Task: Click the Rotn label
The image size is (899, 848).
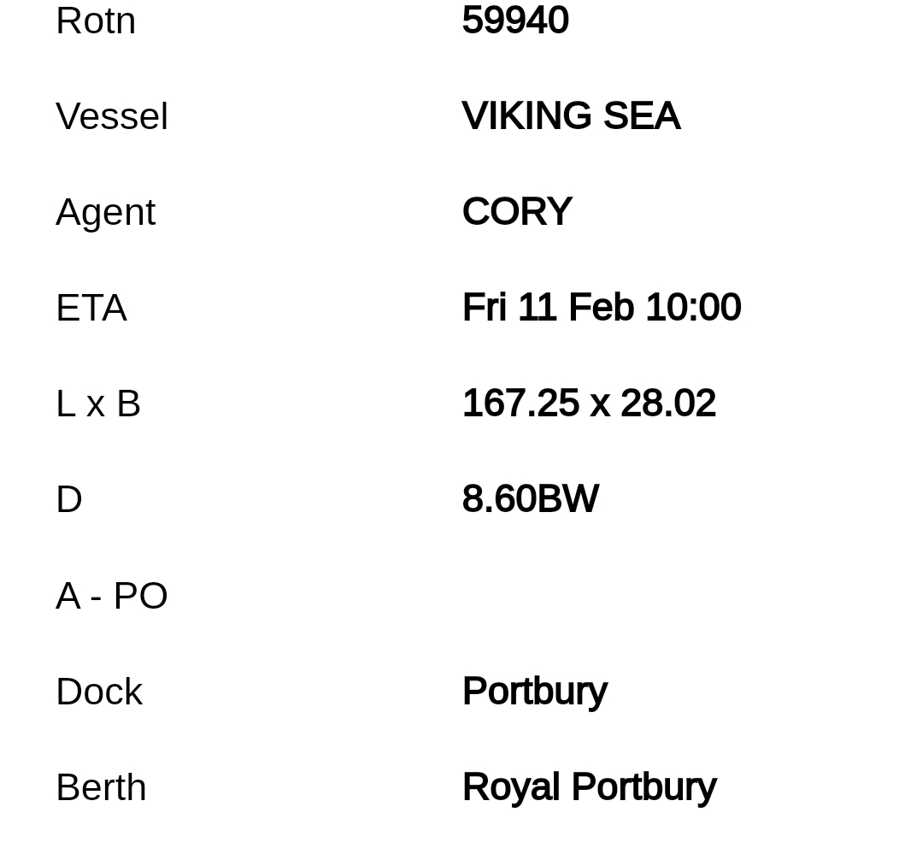Action: point(96,21)
